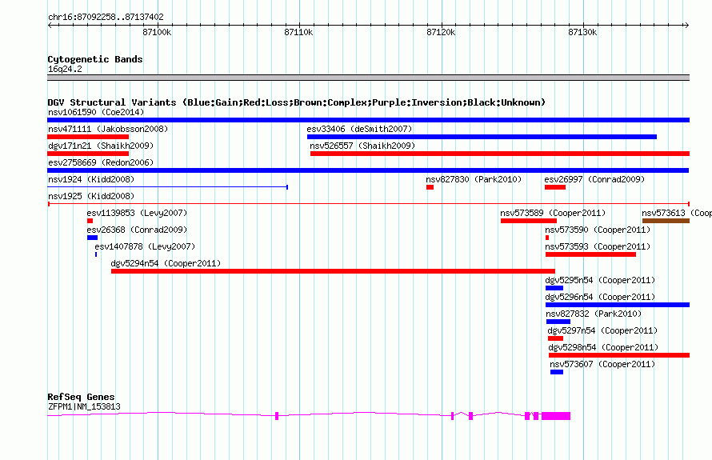The image size is (712, 460).
Task: Click the 87120k ruler tick label
Action: [441, 32]
